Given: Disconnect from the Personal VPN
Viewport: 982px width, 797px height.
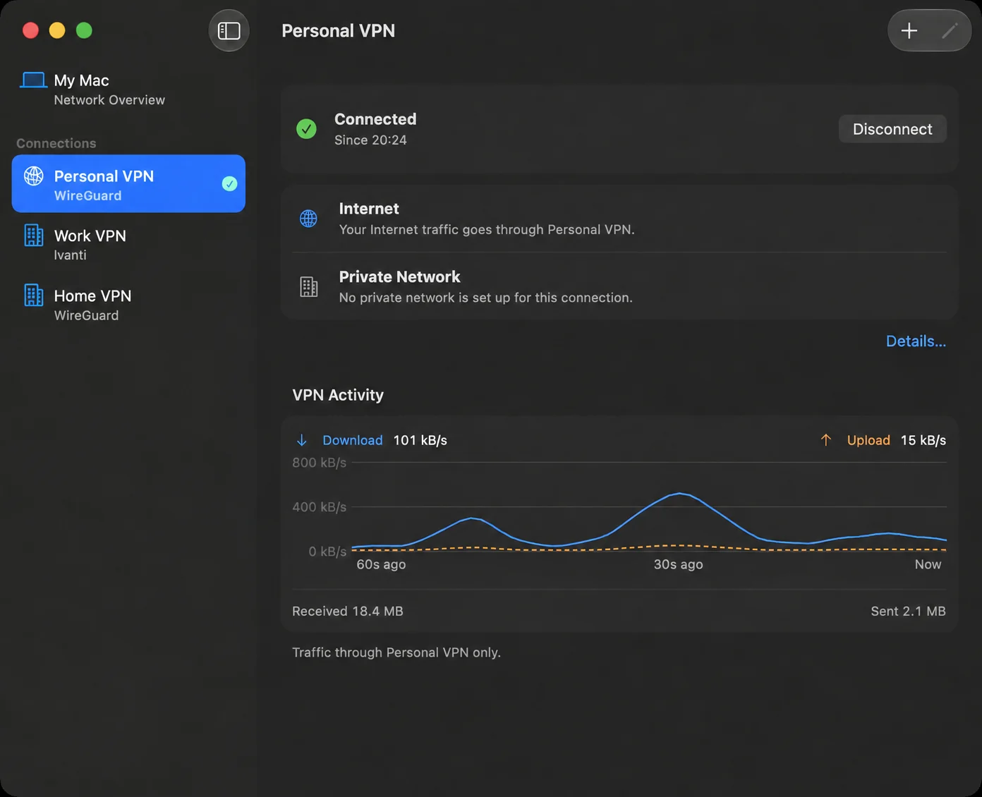Looking at the screenshot, I should 892,129.
